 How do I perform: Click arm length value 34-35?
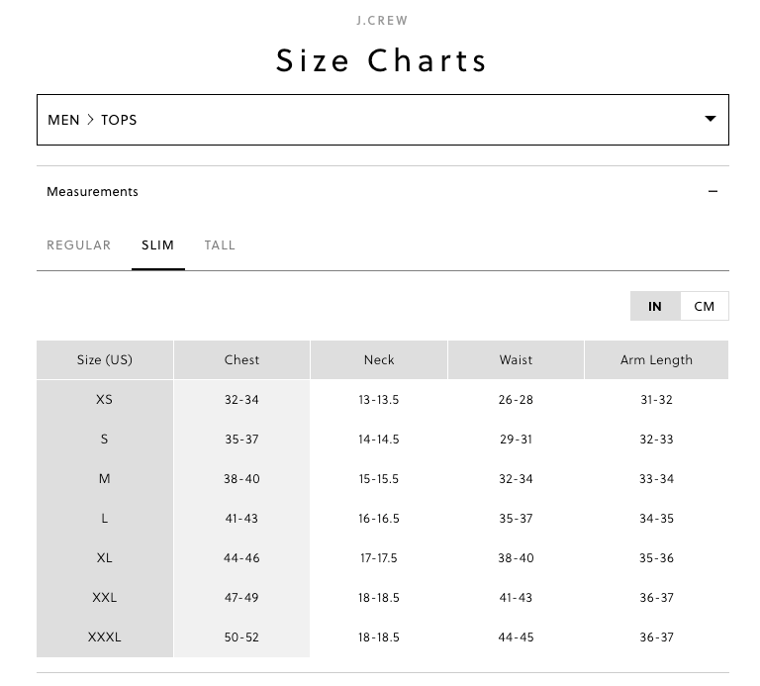point(656,519)
